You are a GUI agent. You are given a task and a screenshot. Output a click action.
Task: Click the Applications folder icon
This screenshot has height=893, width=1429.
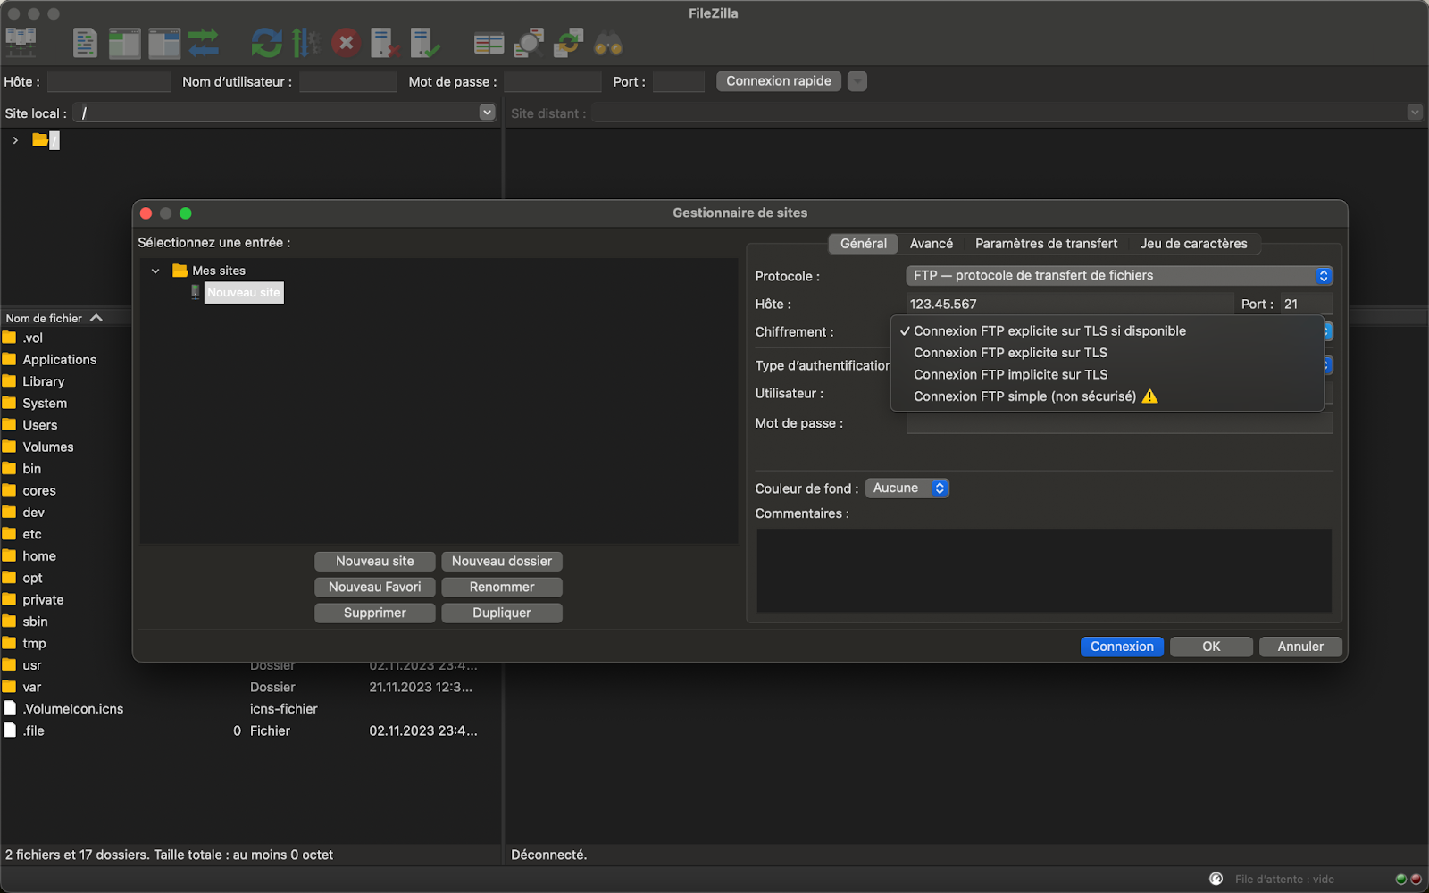(x=10, y=359)
